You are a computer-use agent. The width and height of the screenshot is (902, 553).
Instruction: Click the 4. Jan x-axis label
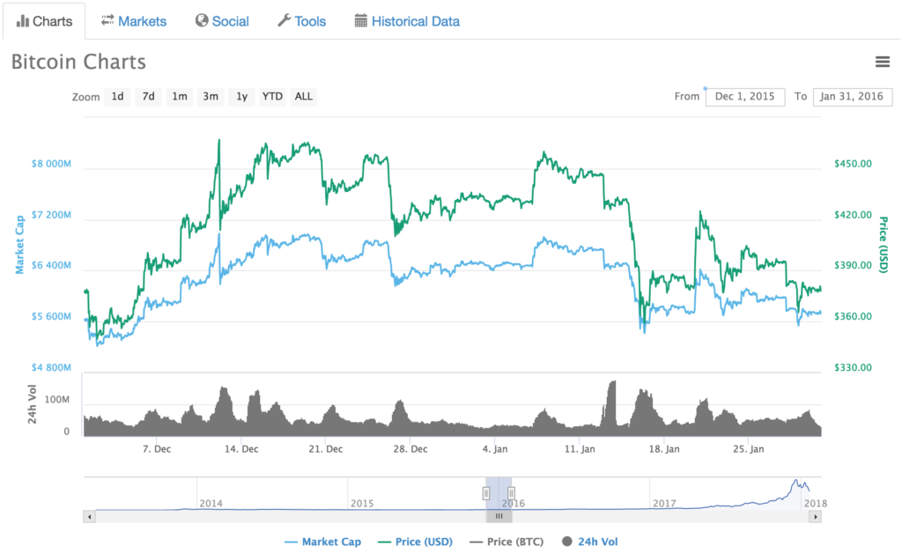pos(495,449)
